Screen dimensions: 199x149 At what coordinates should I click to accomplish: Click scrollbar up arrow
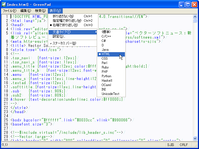(195, 17)
